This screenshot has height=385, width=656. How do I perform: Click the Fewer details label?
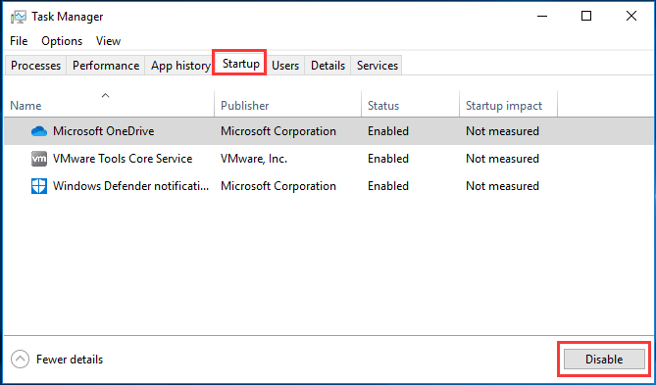70,360
